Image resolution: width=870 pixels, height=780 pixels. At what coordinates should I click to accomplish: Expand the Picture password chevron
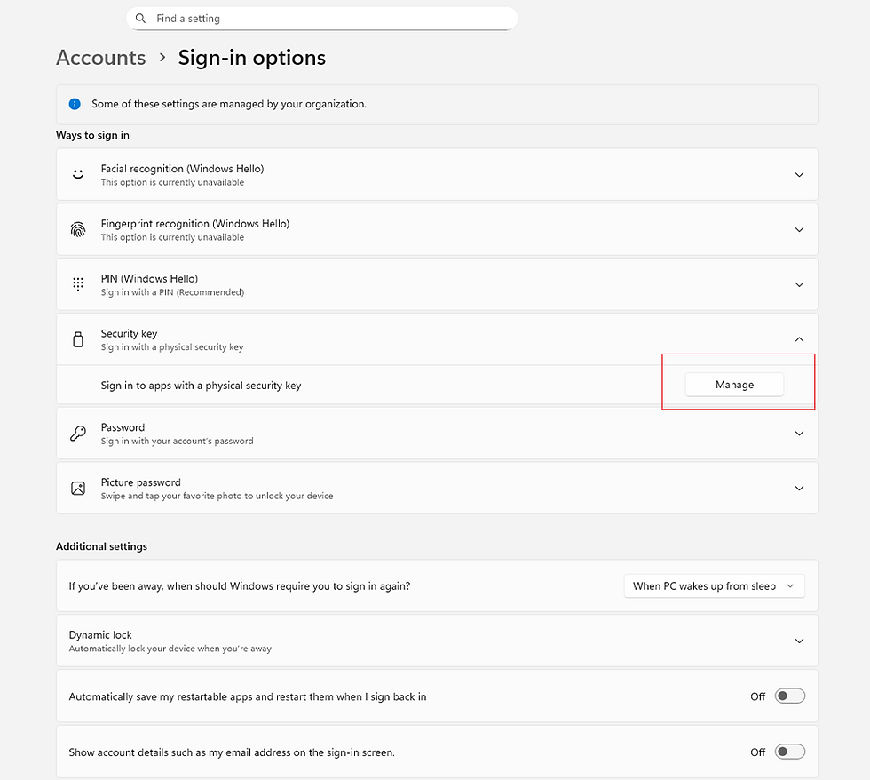tap(799, 489)
